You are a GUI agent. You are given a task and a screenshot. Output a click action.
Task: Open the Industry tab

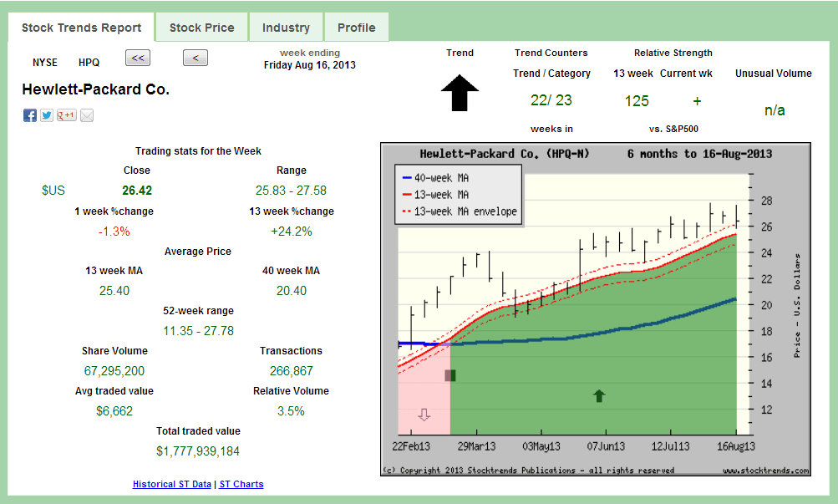(286, 28)
